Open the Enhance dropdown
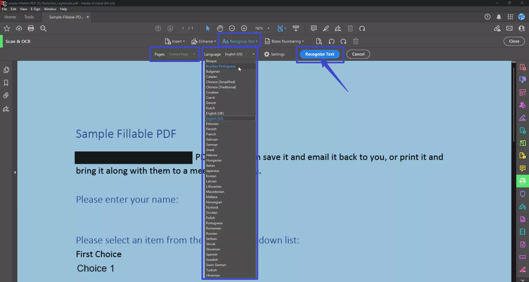Image resolution: width=529 pixels, height=282 pixels. [204, 41]
